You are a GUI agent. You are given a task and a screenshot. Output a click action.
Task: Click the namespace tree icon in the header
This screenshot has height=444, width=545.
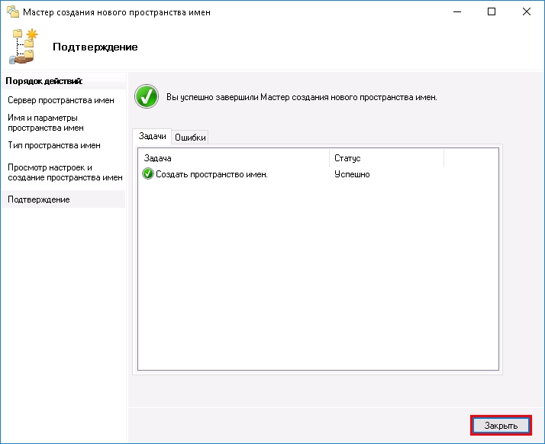pos(23,47)
